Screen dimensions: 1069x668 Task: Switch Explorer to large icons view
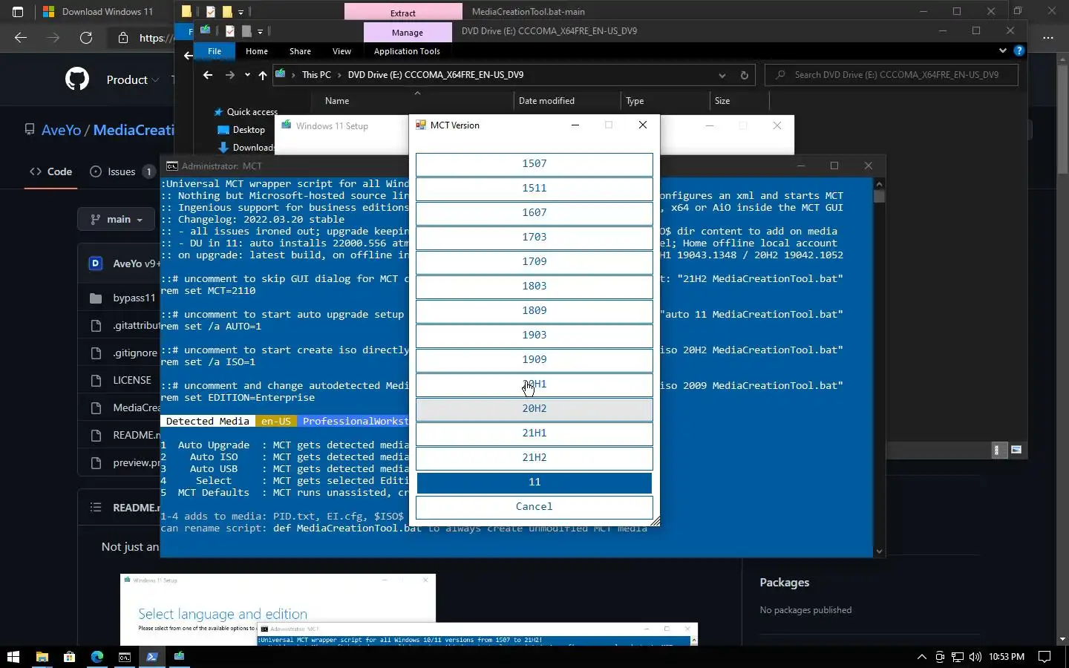pos(1016,450)
